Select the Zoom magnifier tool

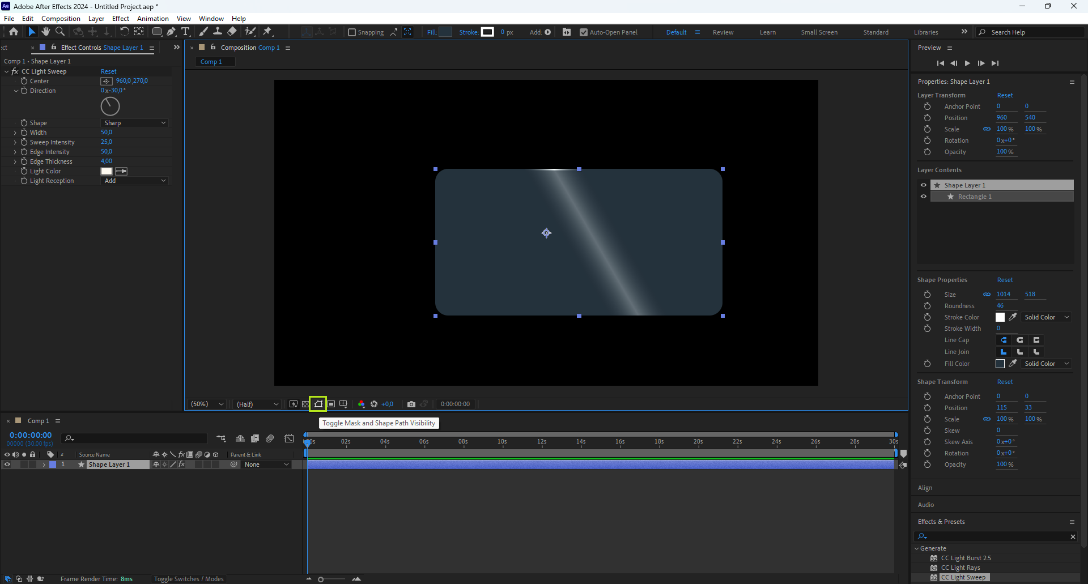(x=60, y=32)
